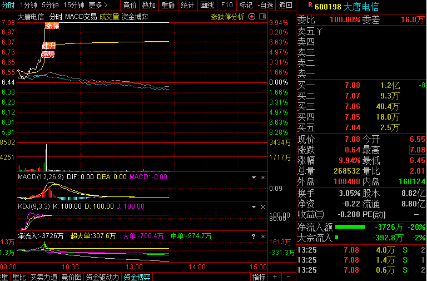Click the 叠加 overlay button
Image resolution: width=427 pixels, height=281 pixels.
coord(148,5)
